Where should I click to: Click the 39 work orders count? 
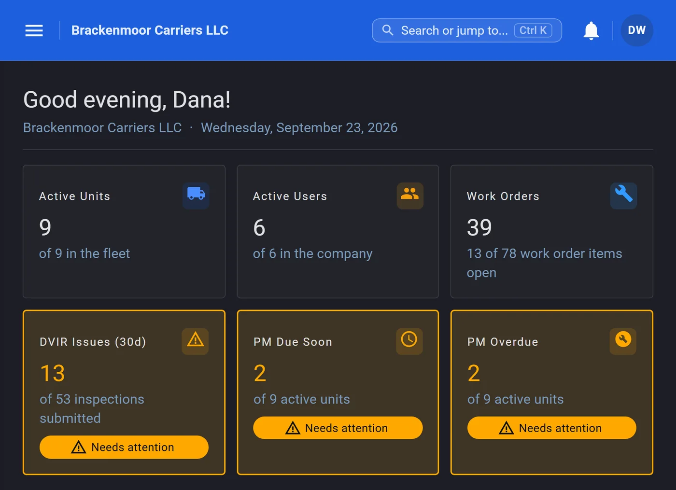click(479, 227)
